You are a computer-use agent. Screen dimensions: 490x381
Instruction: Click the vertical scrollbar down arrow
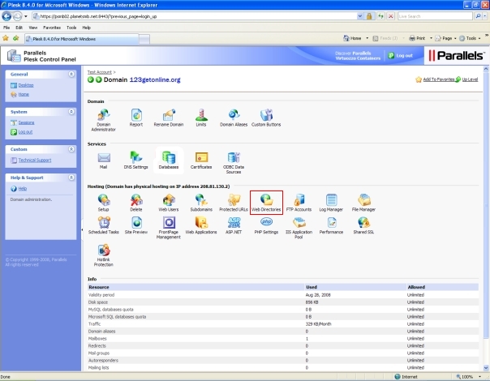486,368
